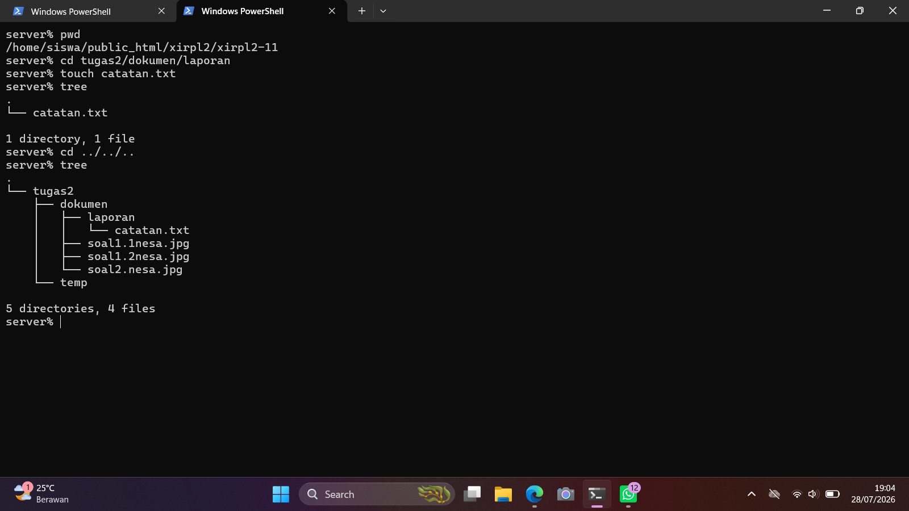Open WhatsApp from the taskbar
This screenshot has width=909, height=511.
[628, 495]
